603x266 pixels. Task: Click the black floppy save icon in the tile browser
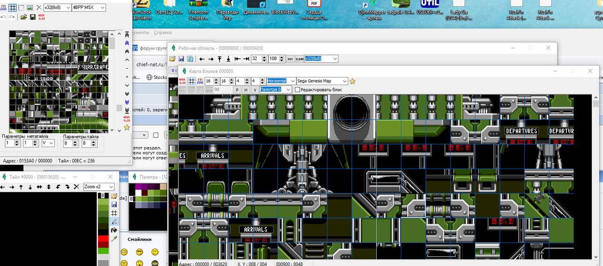[x=33, y=17]
